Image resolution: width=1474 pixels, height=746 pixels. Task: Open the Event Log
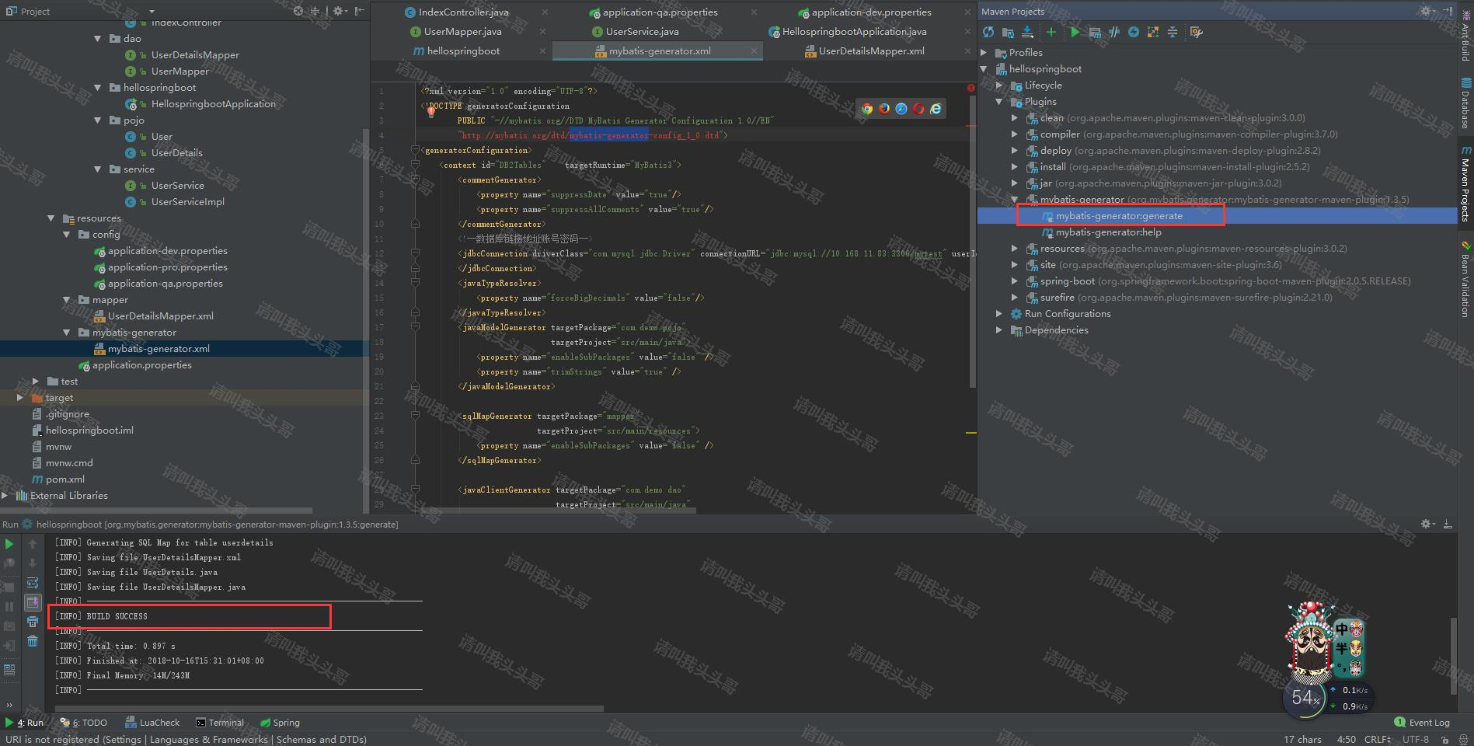click(1421, 723)
